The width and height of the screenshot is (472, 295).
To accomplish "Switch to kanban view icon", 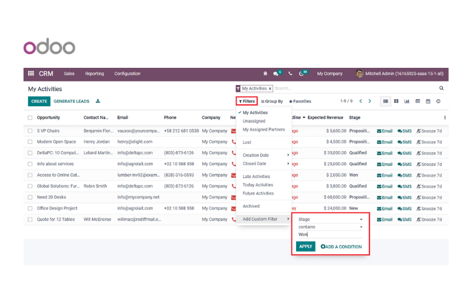I will tap(396, 101).
